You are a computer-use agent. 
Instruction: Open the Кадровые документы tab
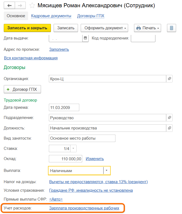point(51,16)
